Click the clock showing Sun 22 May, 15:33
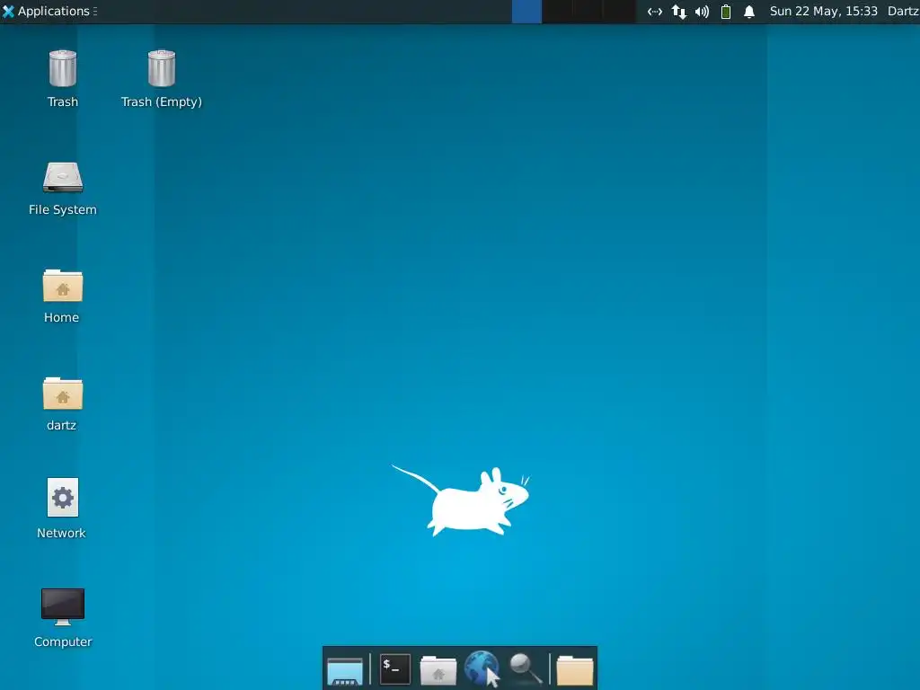This screenshot has height=690, width=920. tap(823, 11)
